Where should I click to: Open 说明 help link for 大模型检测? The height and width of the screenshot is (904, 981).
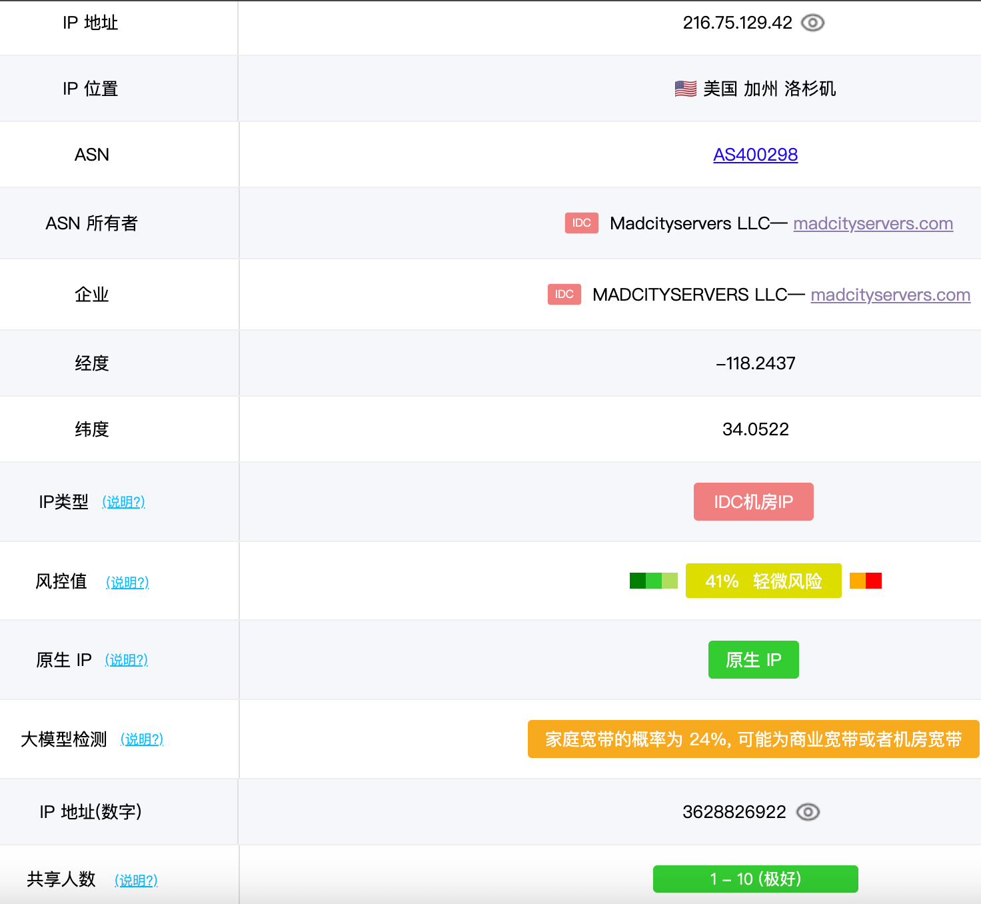pyautogui.click(x=141, y=739)
